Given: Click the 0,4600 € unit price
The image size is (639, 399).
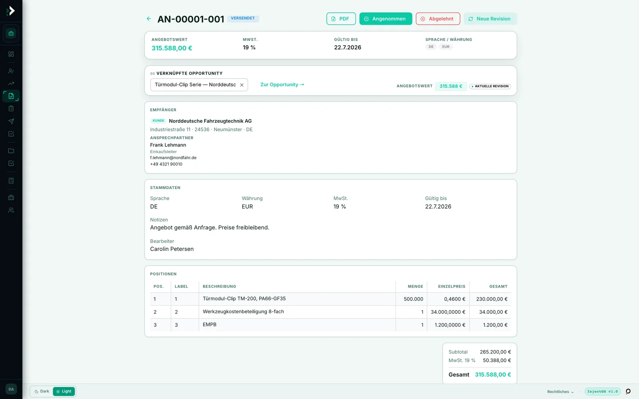Looking at the screenshot, I should point(448,299).
